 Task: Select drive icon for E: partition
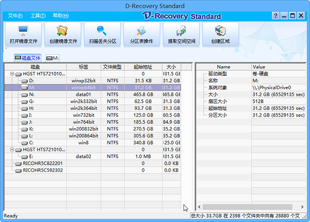coord(24,157)
